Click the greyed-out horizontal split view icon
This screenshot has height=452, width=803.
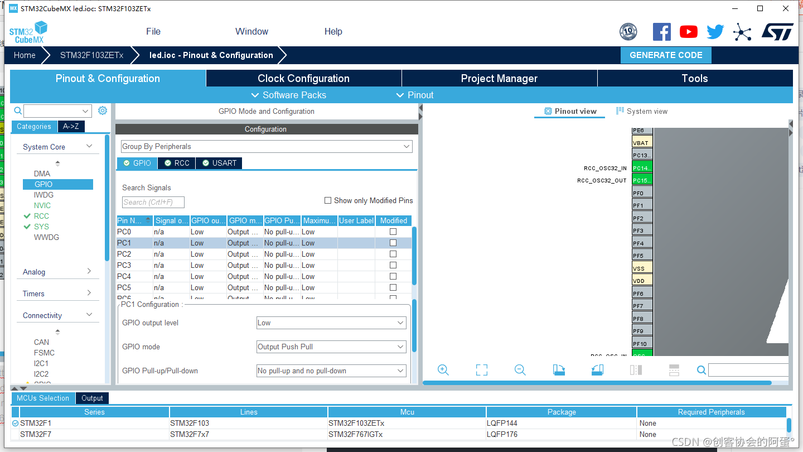[x=674, y=370]
